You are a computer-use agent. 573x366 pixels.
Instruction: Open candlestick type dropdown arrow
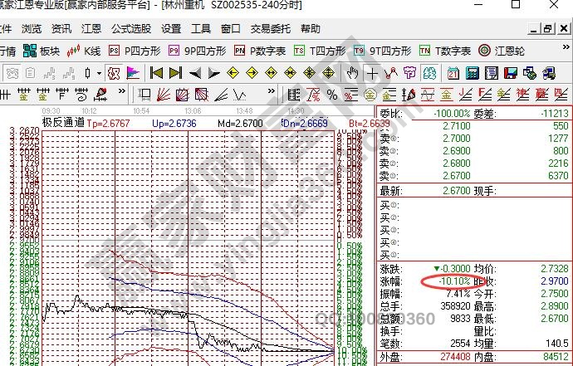100,73
